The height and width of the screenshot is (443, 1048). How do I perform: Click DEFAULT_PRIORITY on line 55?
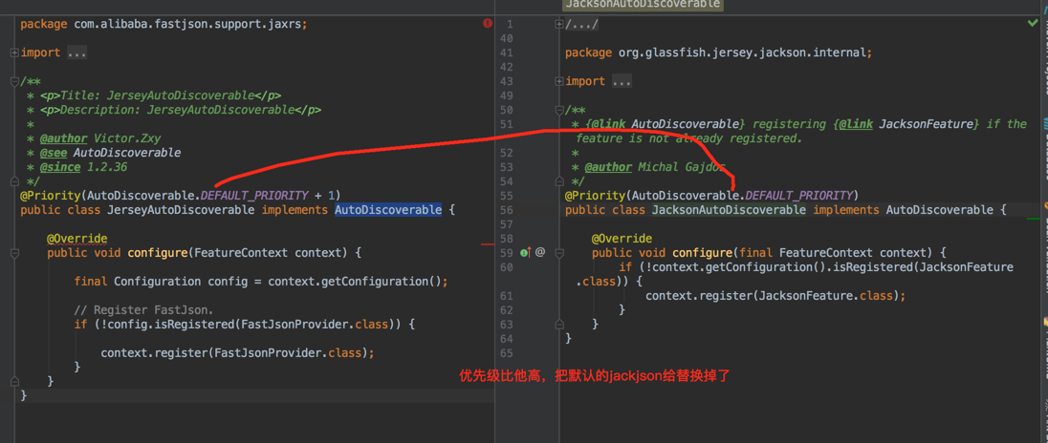click(798, 196)
